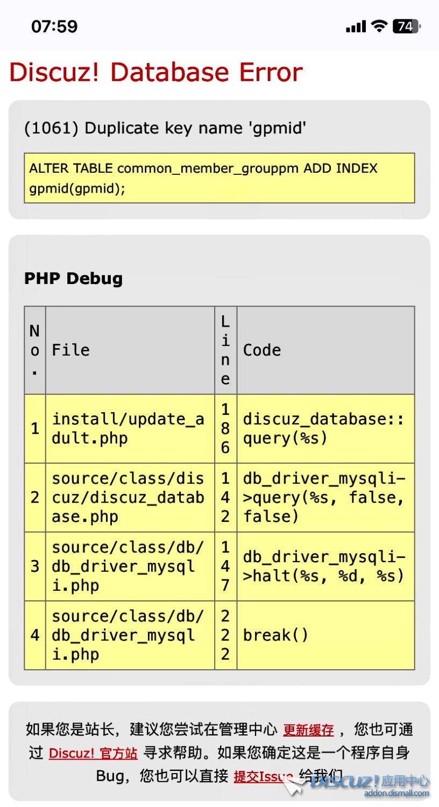The image size is (439, 807).
Task: Select the db_driver_mysqli->query code cell
Action: click(x=326, y=498)
